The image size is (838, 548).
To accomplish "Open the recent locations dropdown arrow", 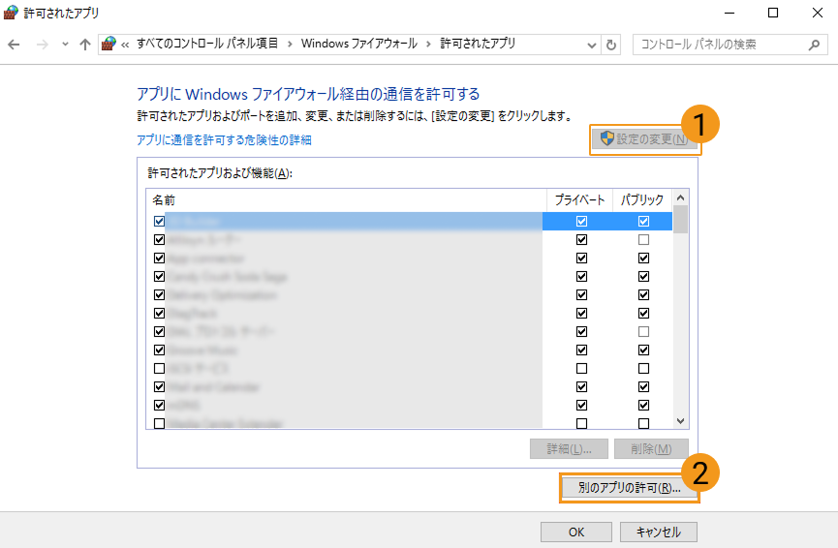I will click(x=65, y=45).
